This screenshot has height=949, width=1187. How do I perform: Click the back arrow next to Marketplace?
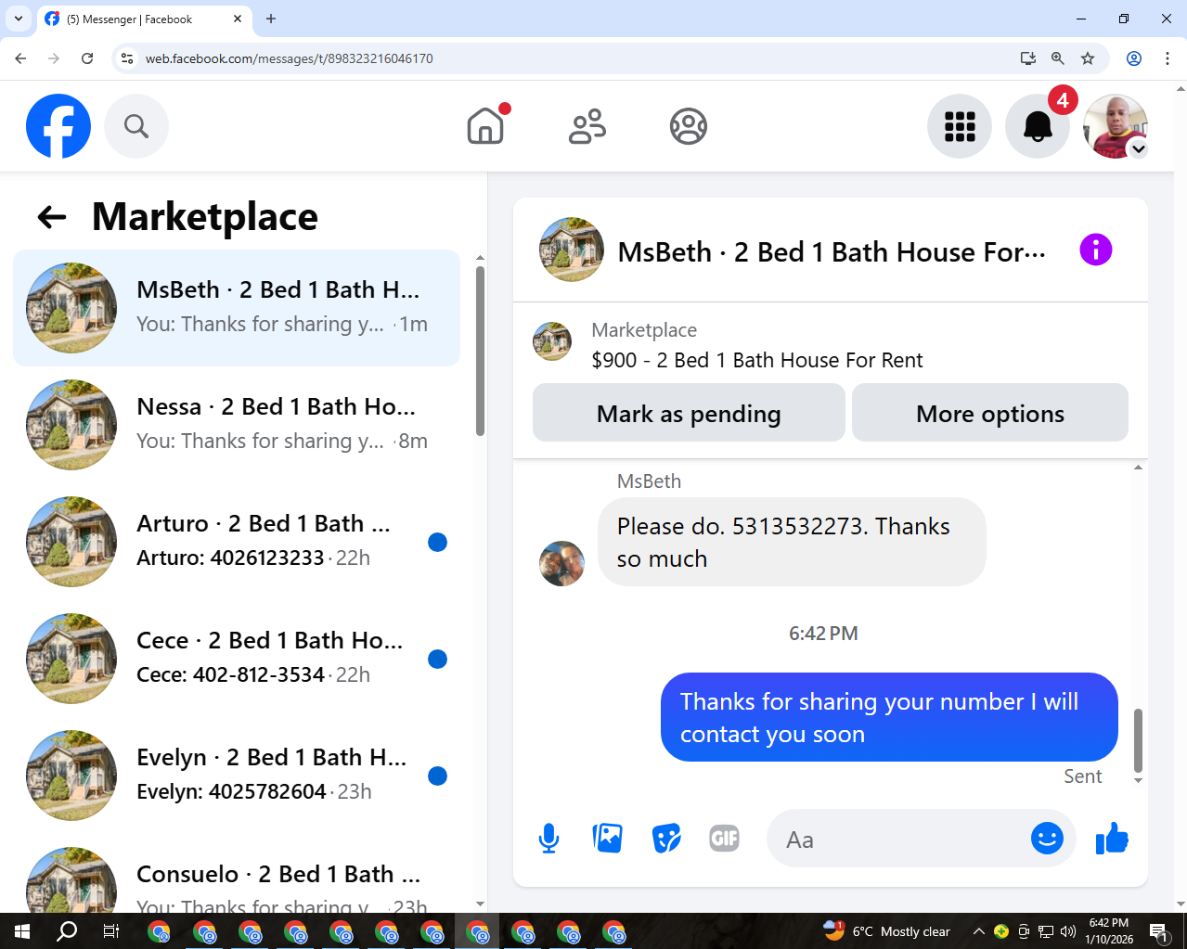coord(52,217)
